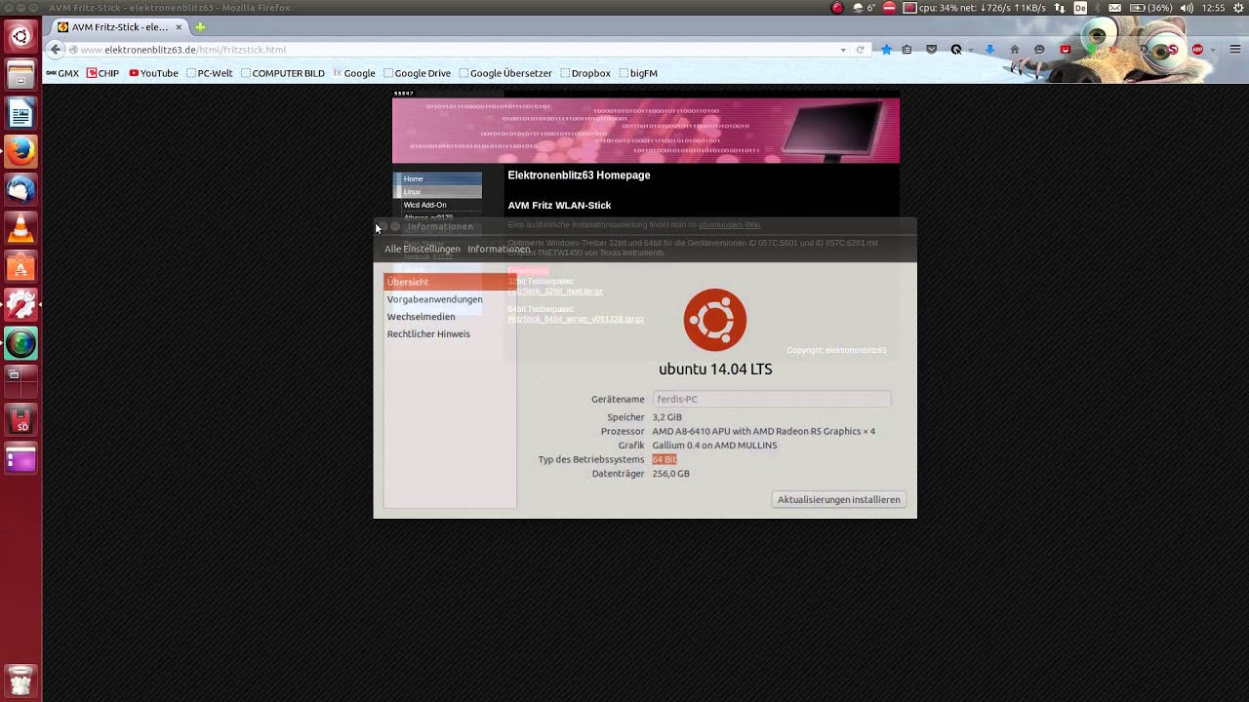Open the Firefox hamburger menu
Screen dimensions: 1249x702
coord(1234,50)
